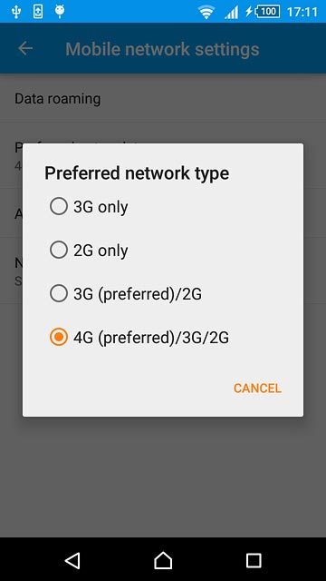Select the 2G only radio button
This screenshot has width=326, height=581.
point(59,251)
